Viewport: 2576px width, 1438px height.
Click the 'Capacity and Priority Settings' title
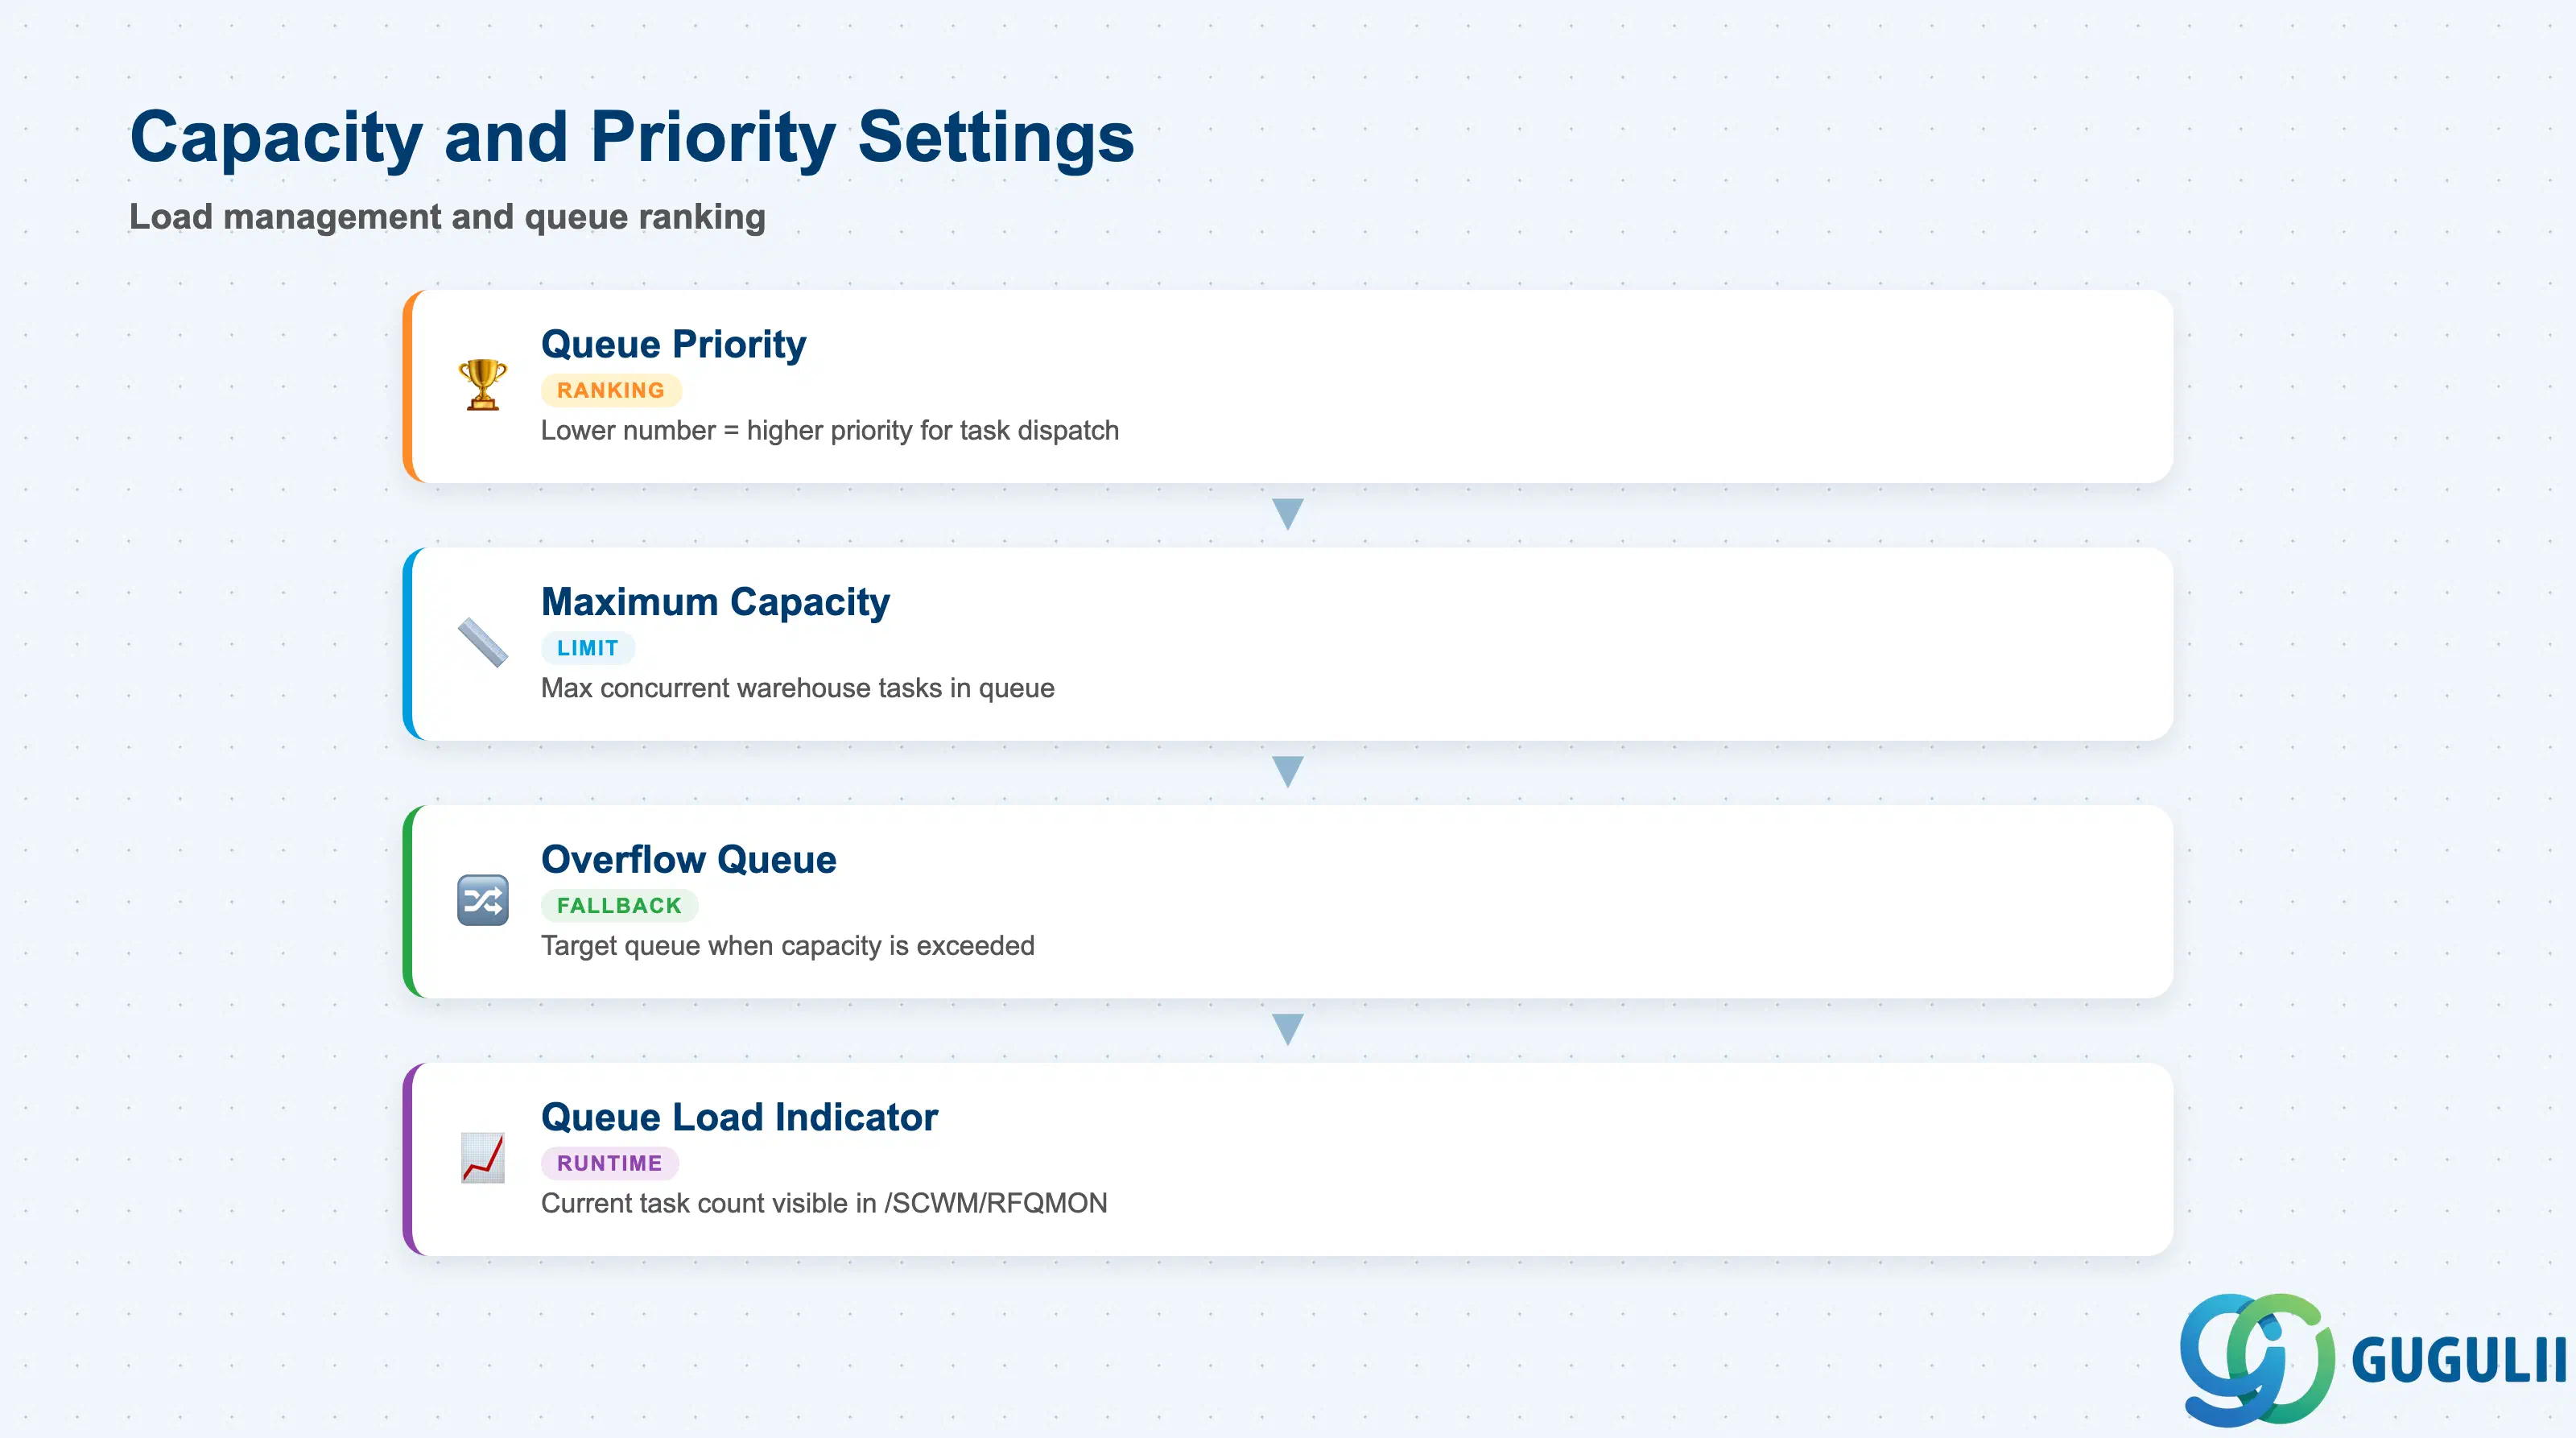point(632,138)
